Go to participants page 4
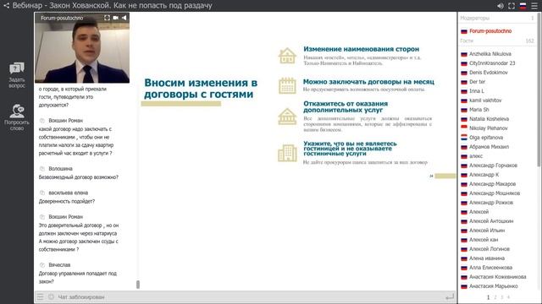The image size is (542, 304). (508, 297)
